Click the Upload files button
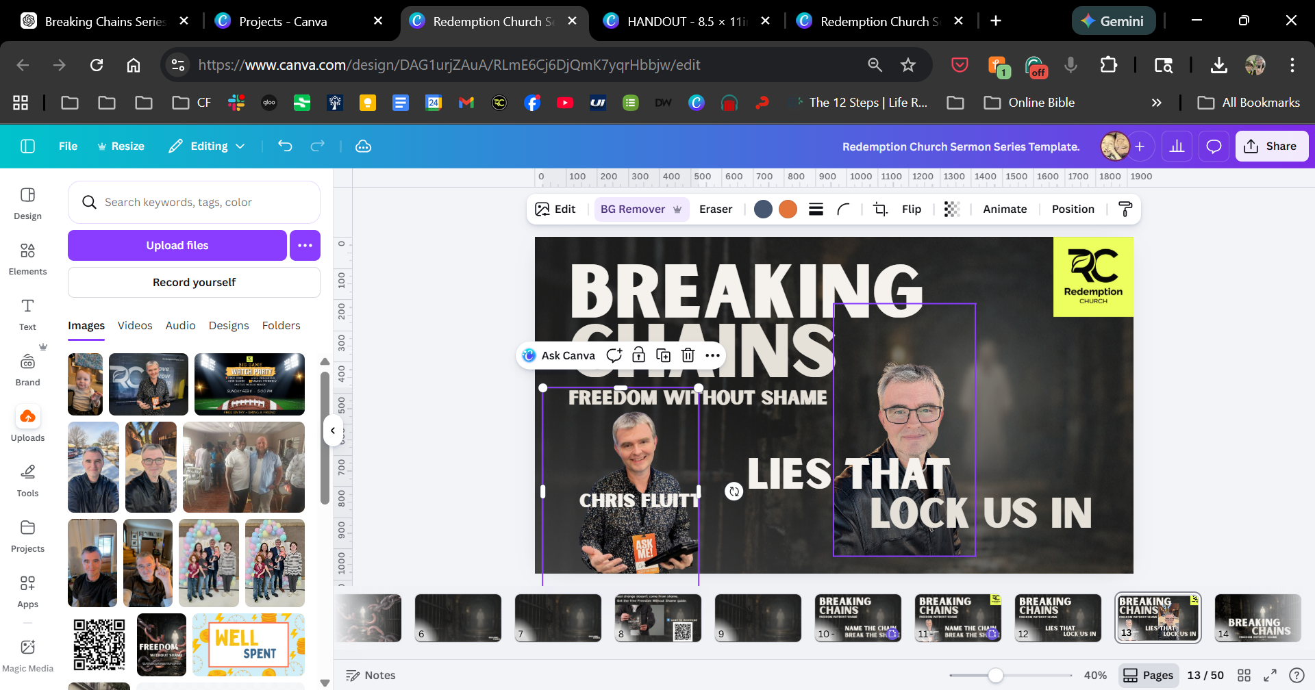 177,245
